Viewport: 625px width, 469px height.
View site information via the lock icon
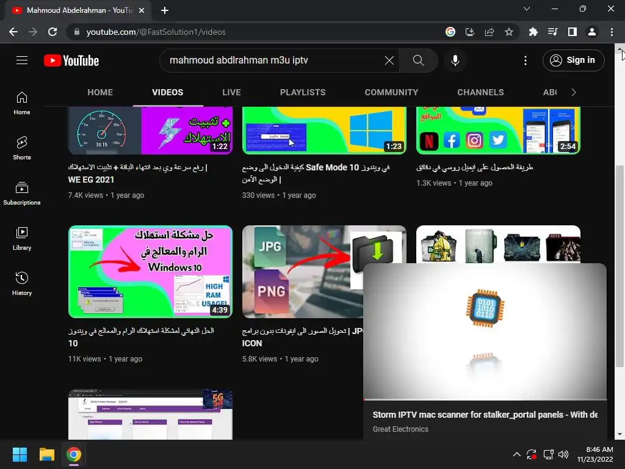[76, 32]
